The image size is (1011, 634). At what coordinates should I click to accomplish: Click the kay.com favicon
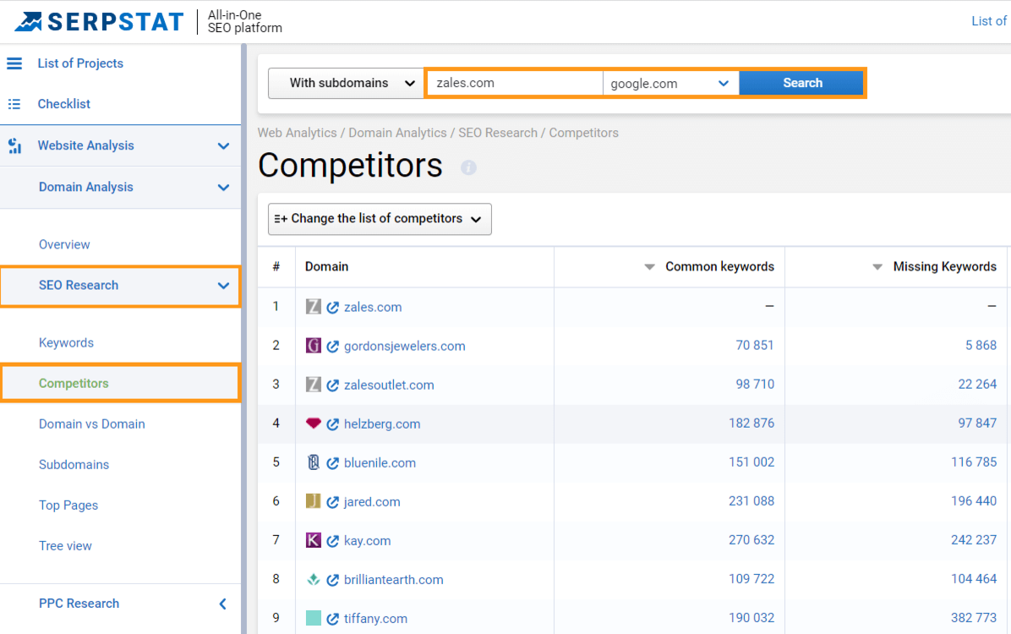(314, 540)
